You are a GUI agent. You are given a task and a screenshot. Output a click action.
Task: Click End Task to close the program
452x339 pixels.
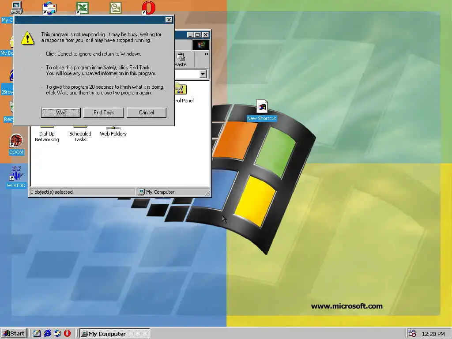pyautogui.click(x=103, y=113)
